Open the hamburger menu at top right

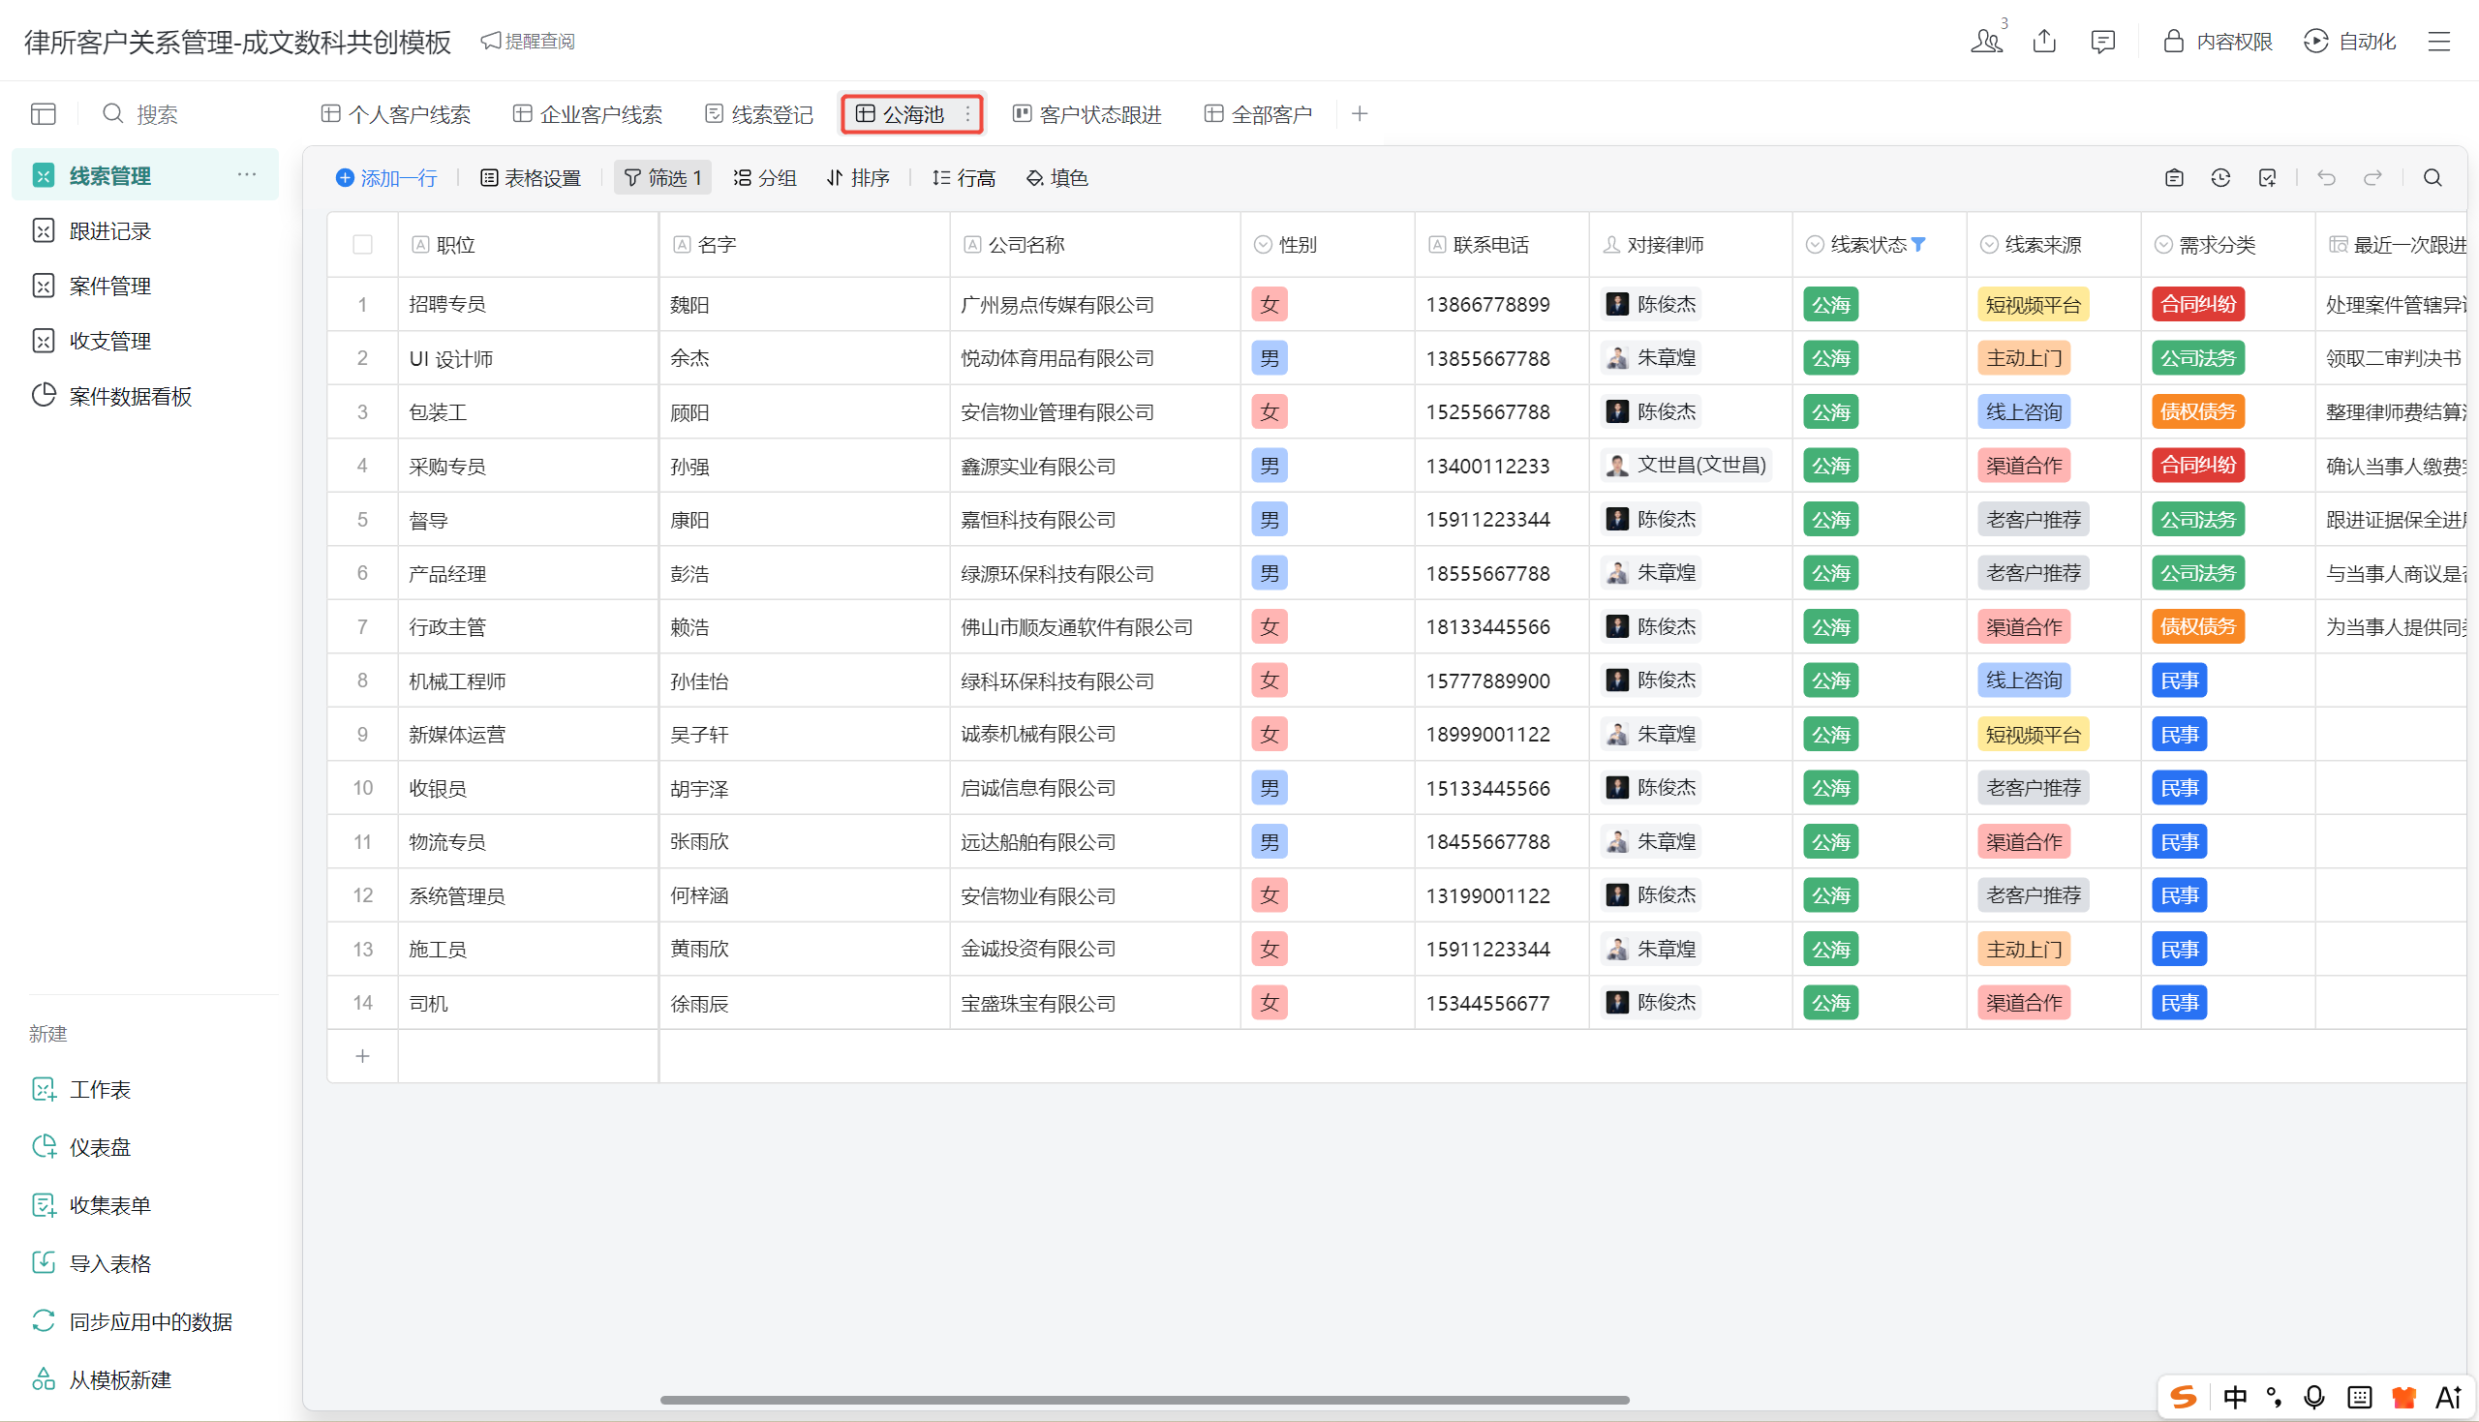click(x=2439, y=41)
